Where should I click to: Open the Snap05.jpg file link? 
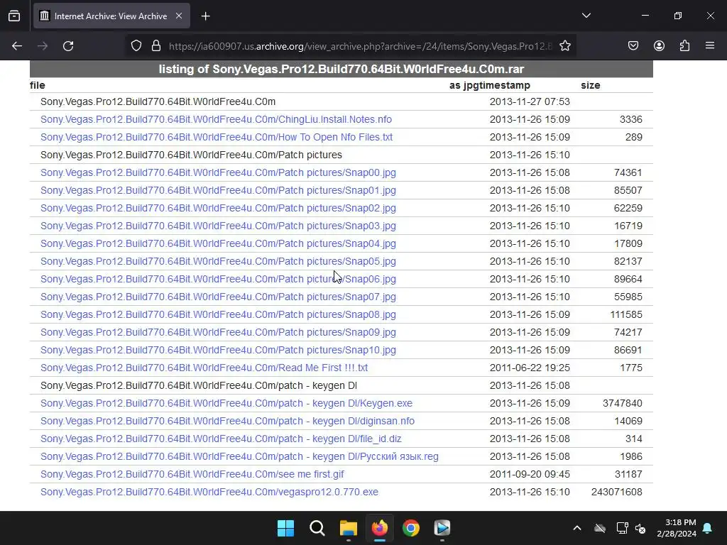tap(218, 261)
